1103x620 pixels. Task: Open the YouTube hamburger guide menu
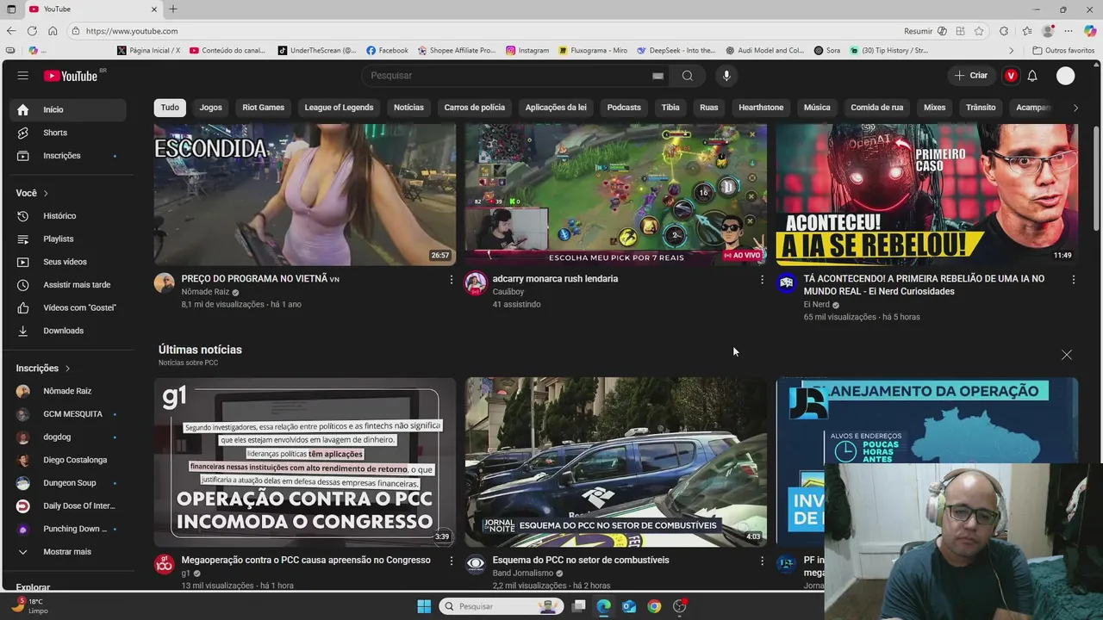pyautogui.click(x=23, y=76)
